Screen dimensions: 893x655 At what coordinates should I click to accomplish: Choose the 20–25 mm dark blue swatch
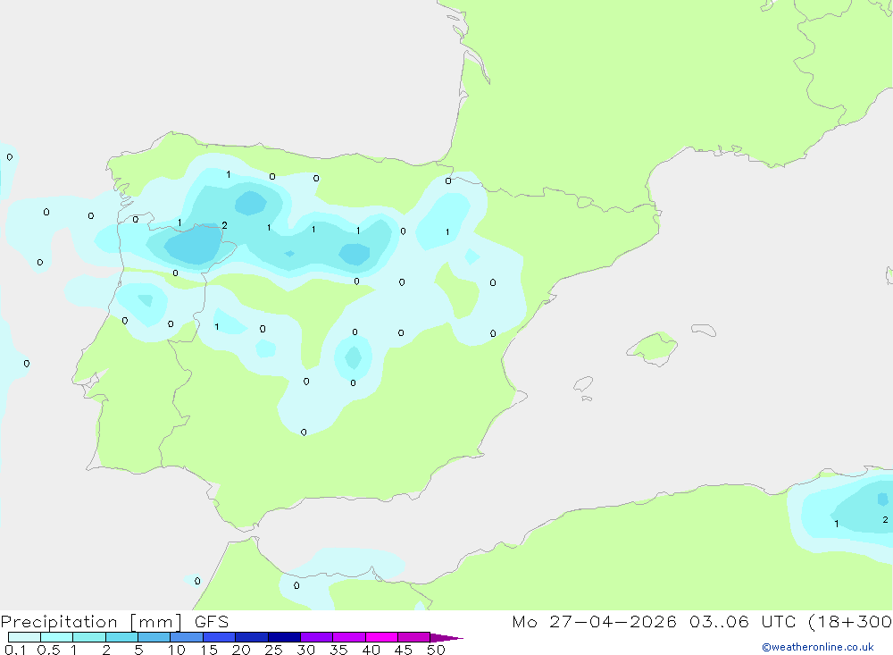251,637
